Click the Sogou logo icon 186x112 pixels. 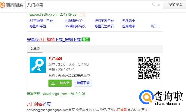click(x=2, y=5)
